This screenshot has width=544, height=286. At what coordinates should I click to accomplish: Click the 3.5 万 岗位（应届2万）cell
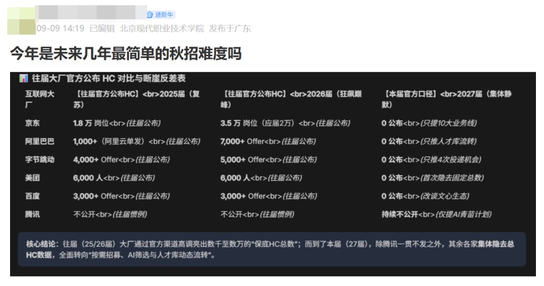tap(285, 123)
